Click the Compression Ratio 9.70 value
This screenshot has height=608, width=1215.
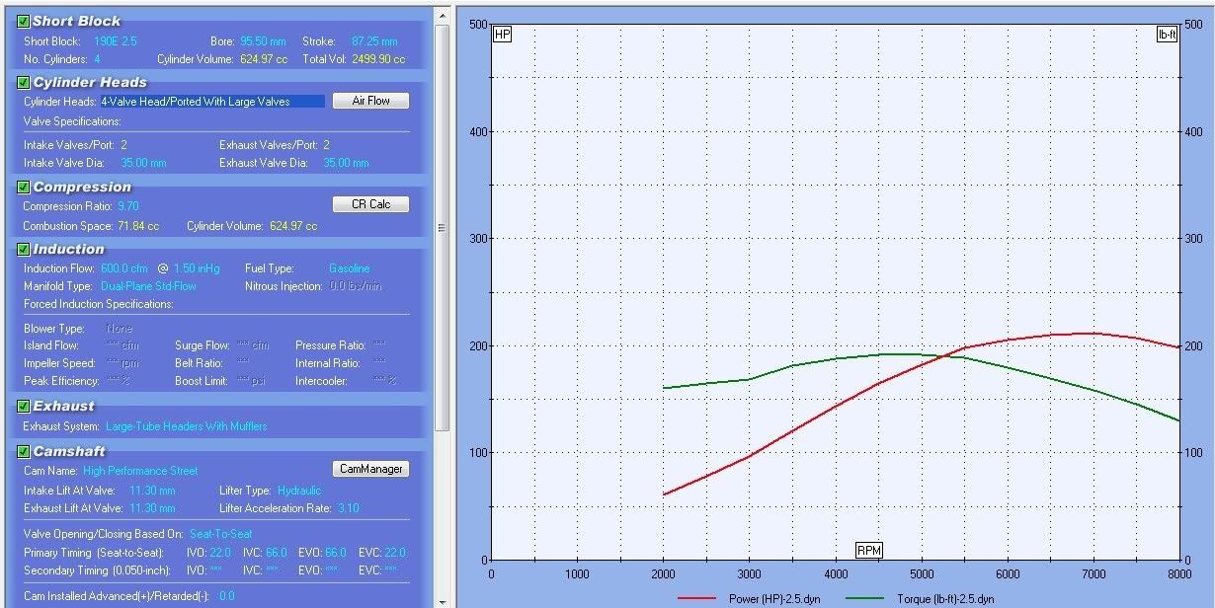[x=128, y=206]
